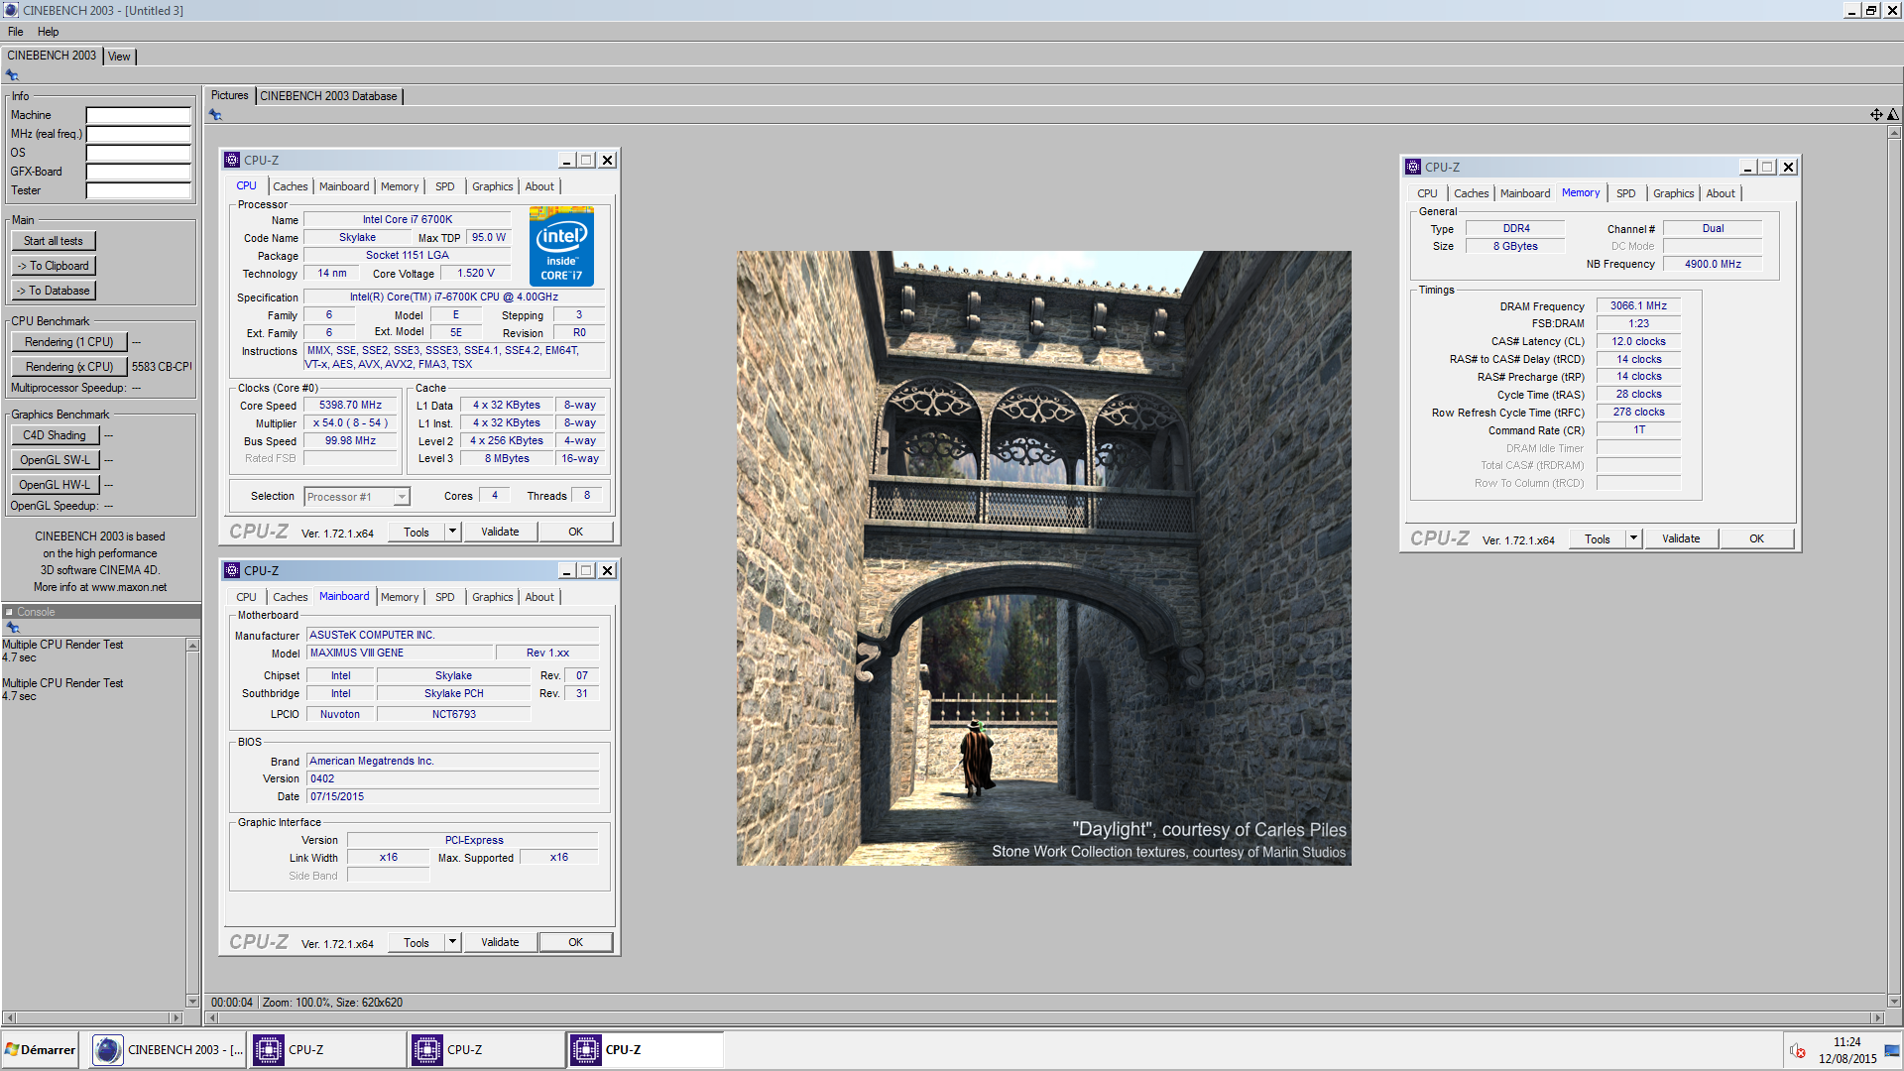Click the Intel Core i7 inside logo
This screenshot has height=1071, width=1904.
click(561, 246)
